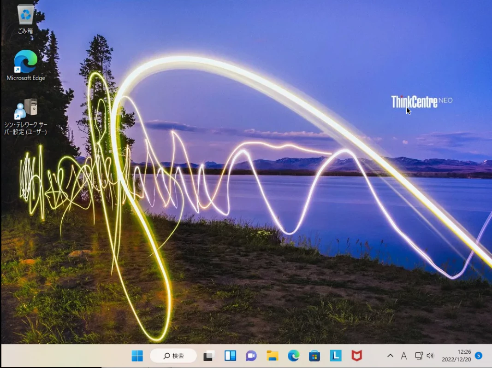The width and height of the screenshot is (492, 368).
Task: Open File Explorer from the taskbar
Action: tap(273, 356)
